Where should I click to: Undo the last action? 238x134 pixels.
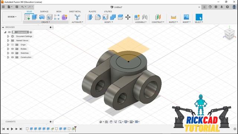tap(23, 7)
